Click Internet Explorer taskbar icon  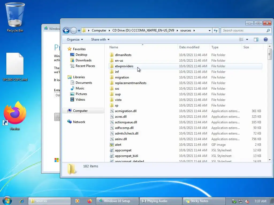coord(22,201)
